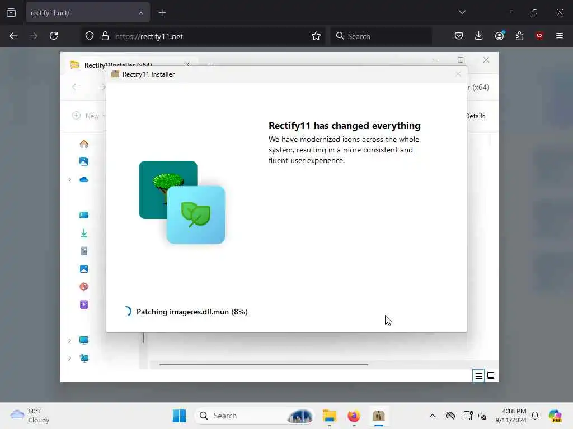Open the extensions puzzle icon
Image resolution: width=573 pixels, height=429 pixels.
pos(519,36)
